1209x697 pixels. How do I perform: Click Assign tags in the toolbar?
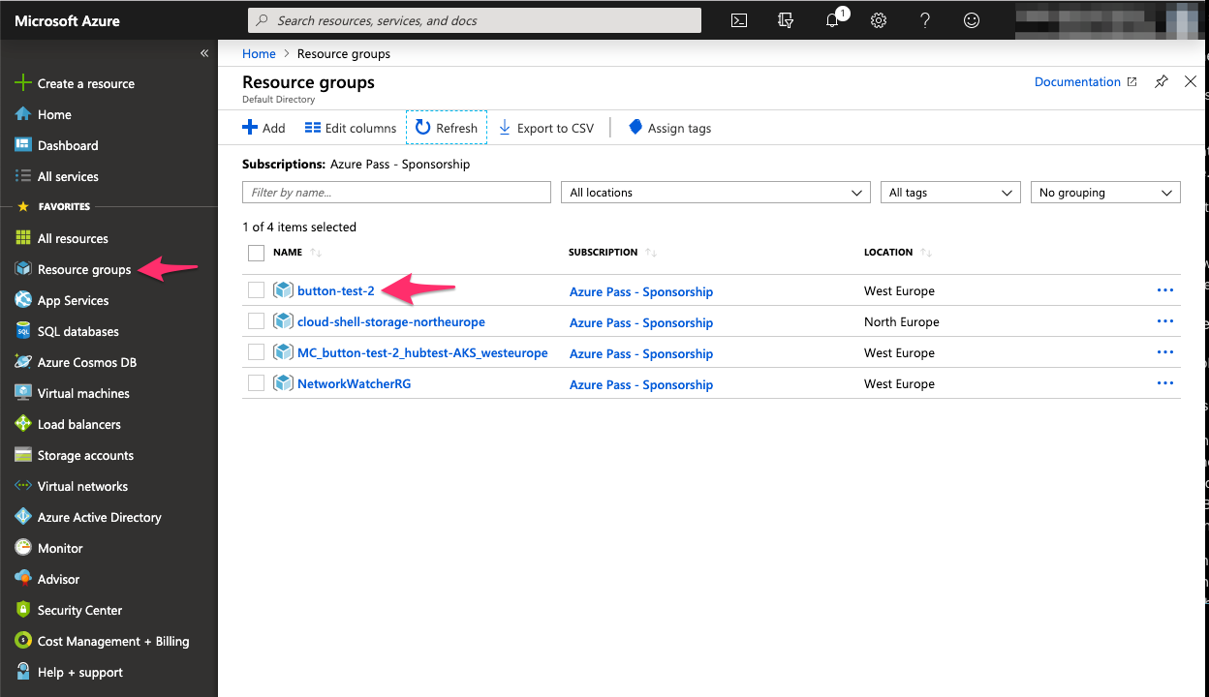[669, 128]
